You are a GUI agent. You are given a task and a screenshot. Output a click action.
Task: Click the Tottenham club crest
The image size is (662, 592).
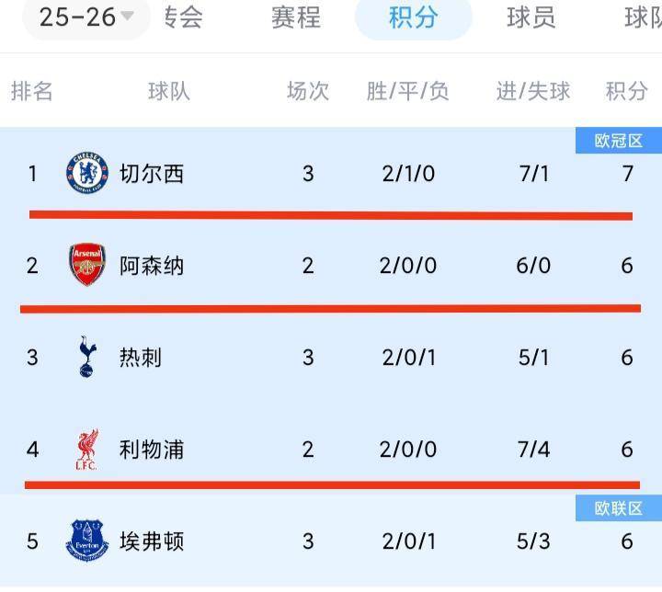87,357
